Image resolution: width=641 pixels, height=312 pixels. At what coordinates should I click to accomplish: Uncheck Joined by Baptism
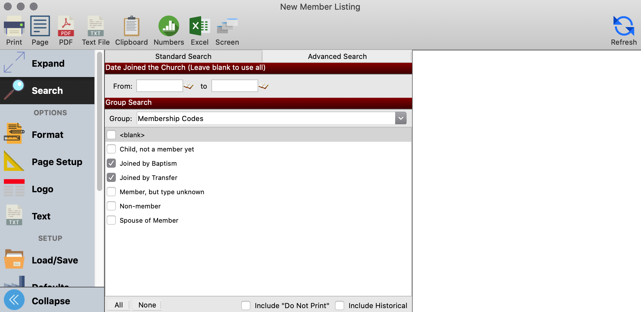(111, 163)
